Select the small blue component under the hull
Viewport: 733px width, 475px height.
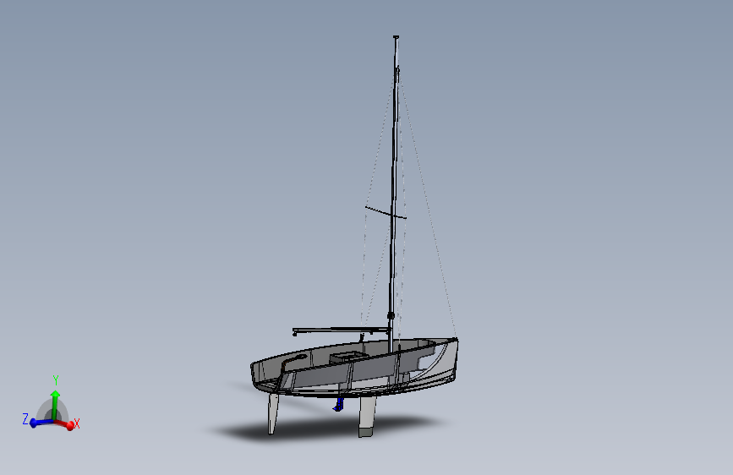(x=339, y=405)
